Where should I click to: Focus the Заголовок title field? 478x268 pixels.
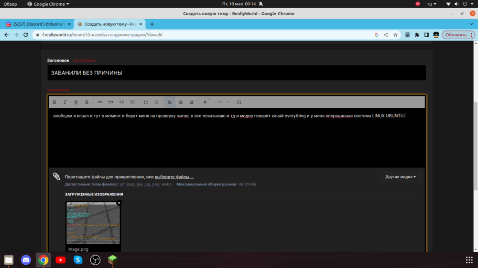click(237, 72)
